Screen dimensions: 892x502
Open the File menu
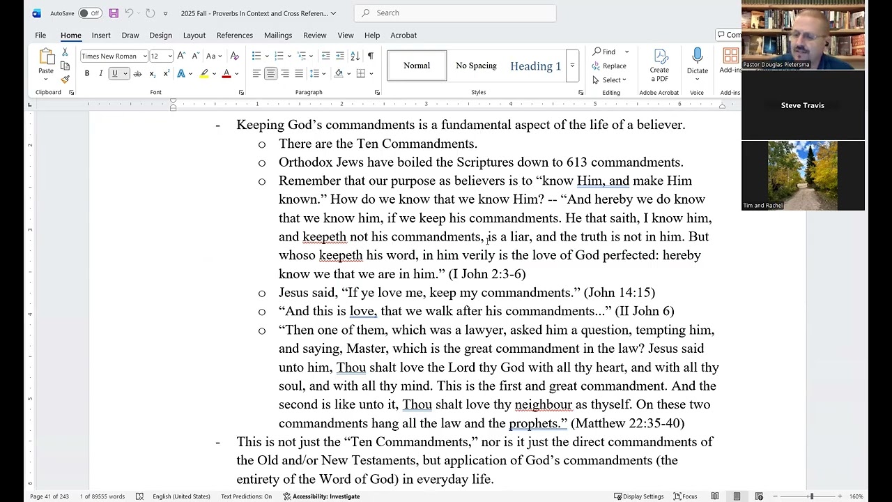[x=40, y=35]
